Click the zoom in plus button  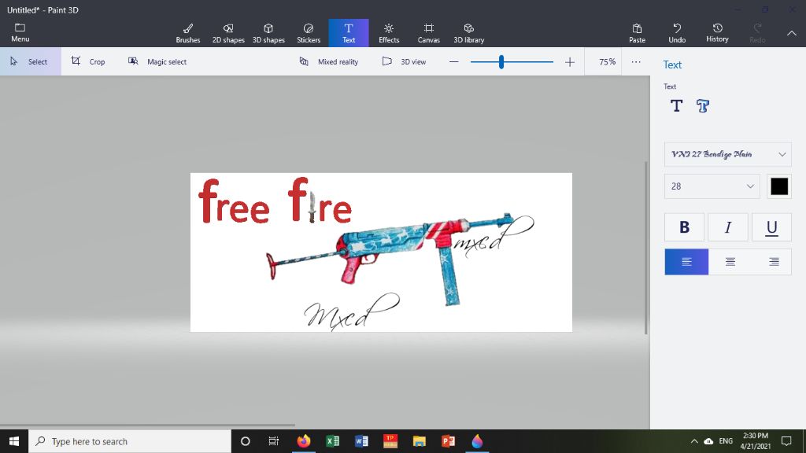click(570, 61)
